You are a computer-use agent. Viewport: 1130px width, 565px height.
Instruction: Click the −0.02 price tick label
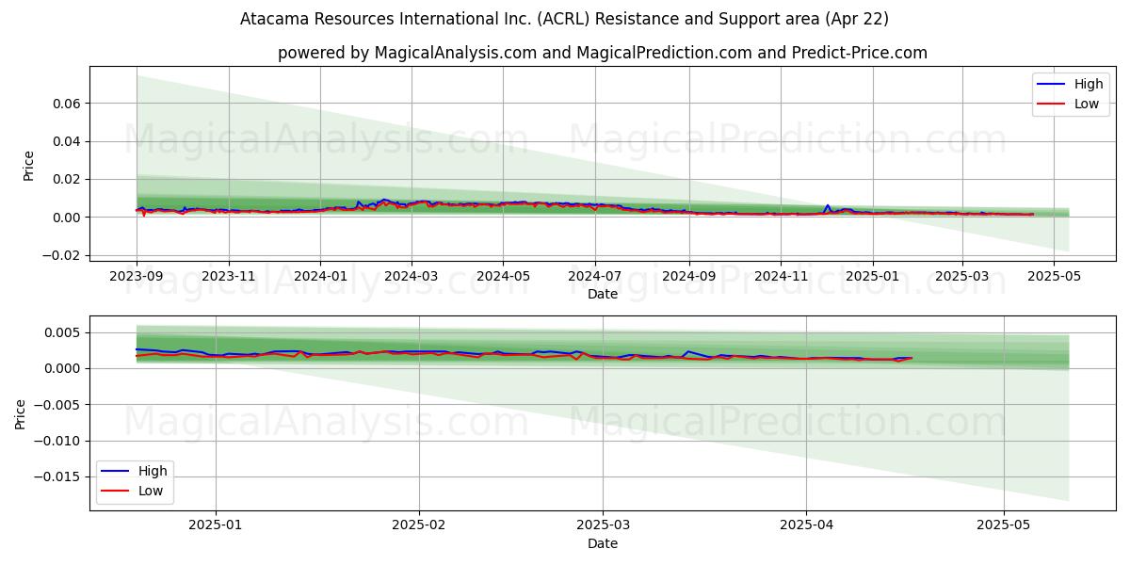(x=63, y=255)
